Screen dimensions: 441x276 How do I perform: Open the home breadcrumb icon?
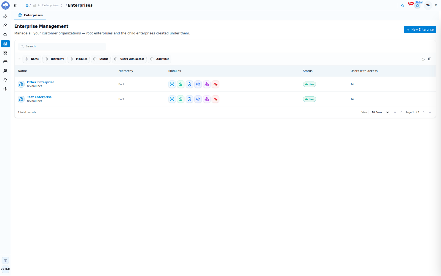pyautogui.click(x=27, y=6)
